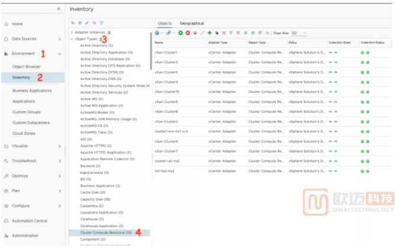
Task: Select Active Directory DNS (0) tree item
Action: pos(101,79)
